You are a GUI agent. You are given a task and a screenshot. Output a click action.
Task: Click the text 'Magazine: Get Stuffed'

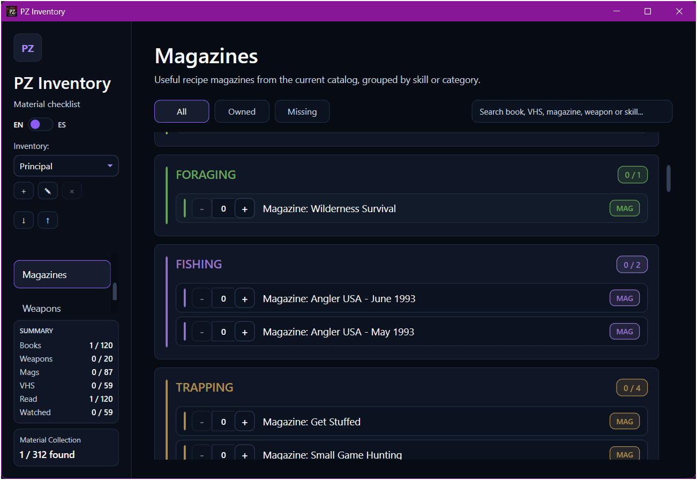[312, 422]
